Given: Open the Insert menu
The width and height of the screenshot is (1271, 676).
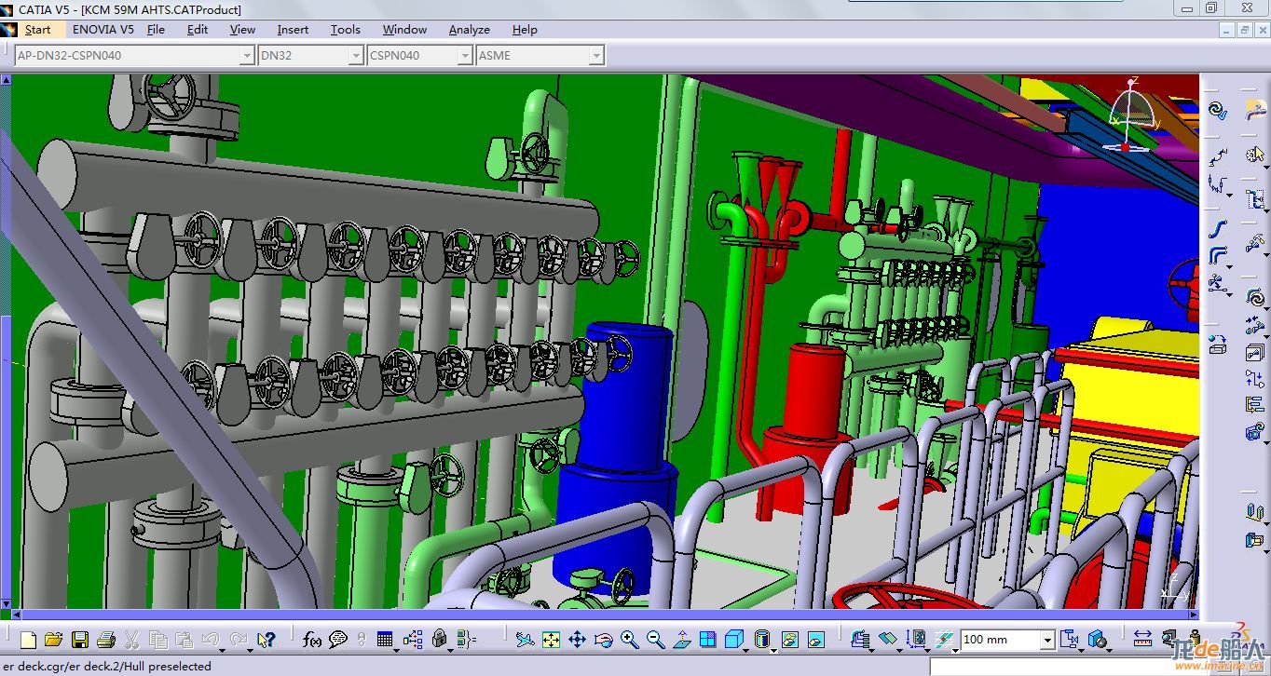Looking at the screenshot, I should point(293,29).
